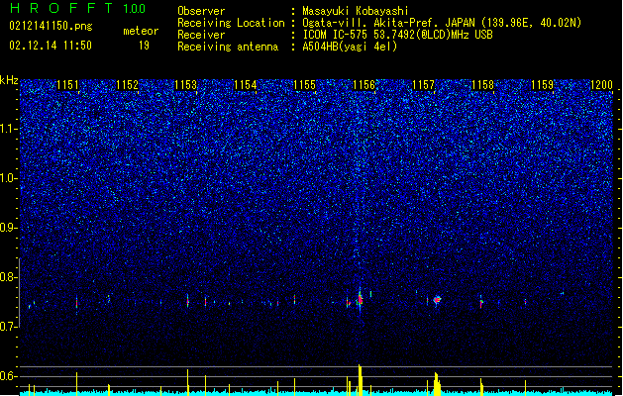Image resolution: width=623 pixels, height=396 pixels.
Task: Click the yellow peak cluster after 1157
Action: point(437,384)
